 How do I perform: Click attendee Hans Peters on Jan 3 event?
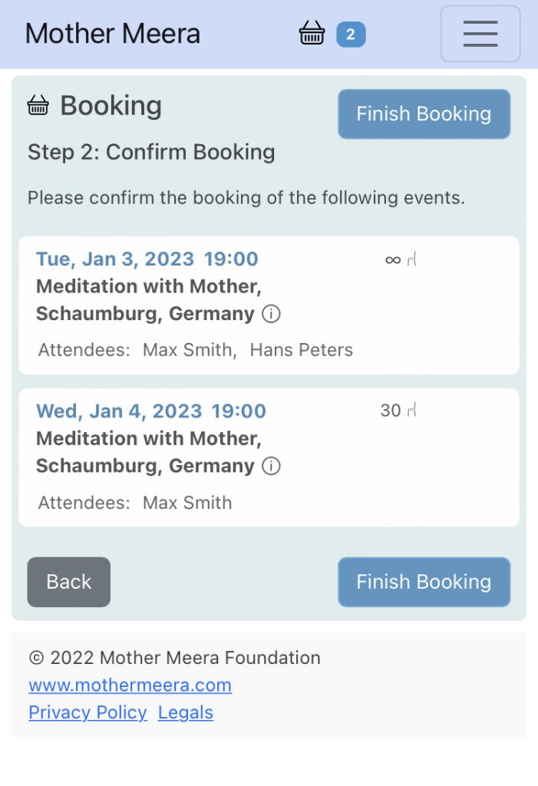tap(302, 350)
